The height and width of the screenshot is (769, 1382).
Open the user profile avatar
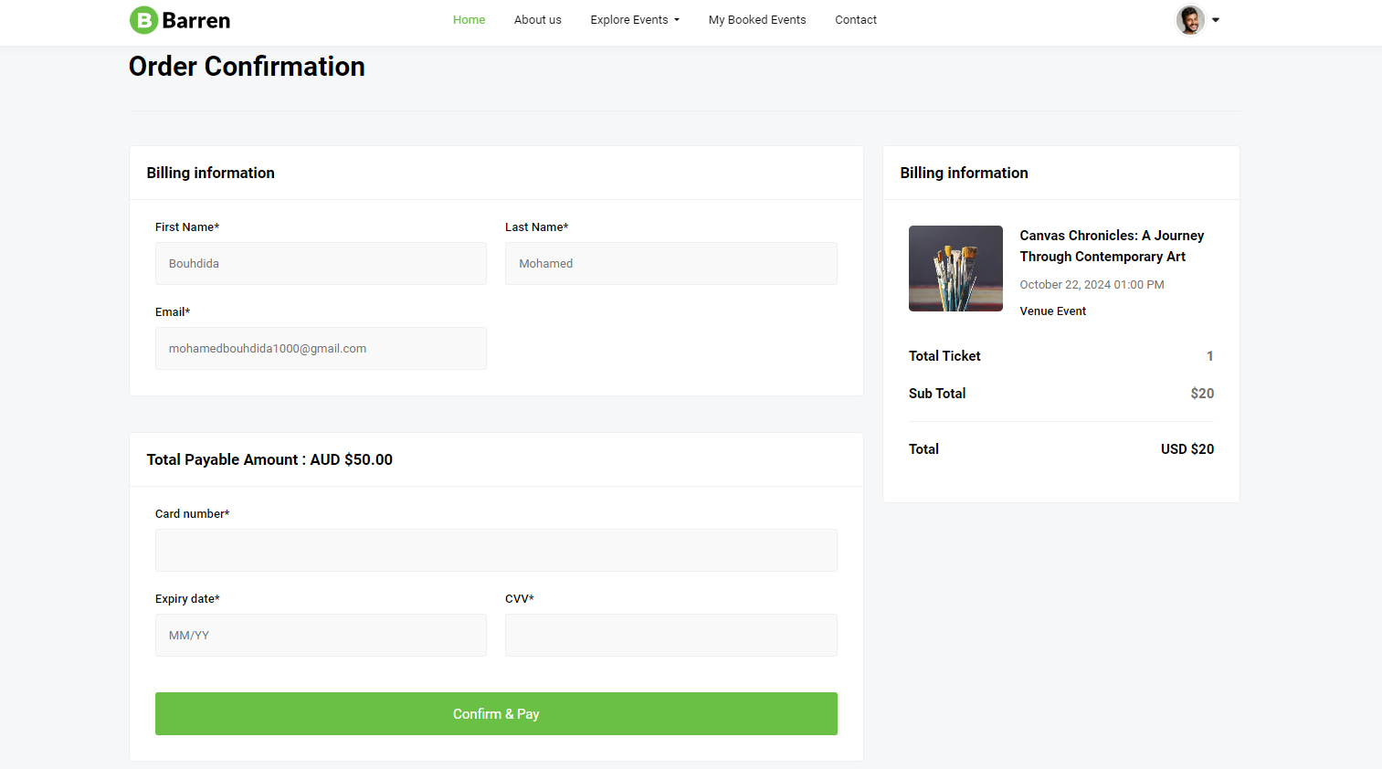1189,20
